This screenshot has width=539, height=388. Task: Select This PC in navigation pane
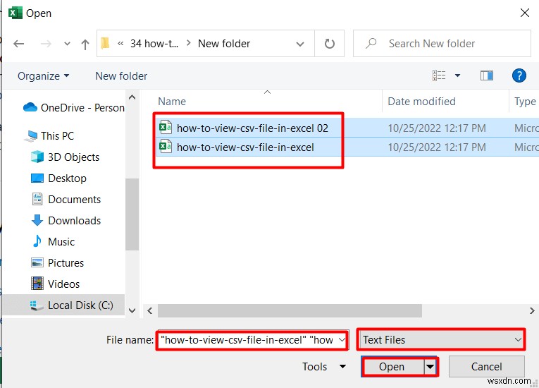pos(57,135)
